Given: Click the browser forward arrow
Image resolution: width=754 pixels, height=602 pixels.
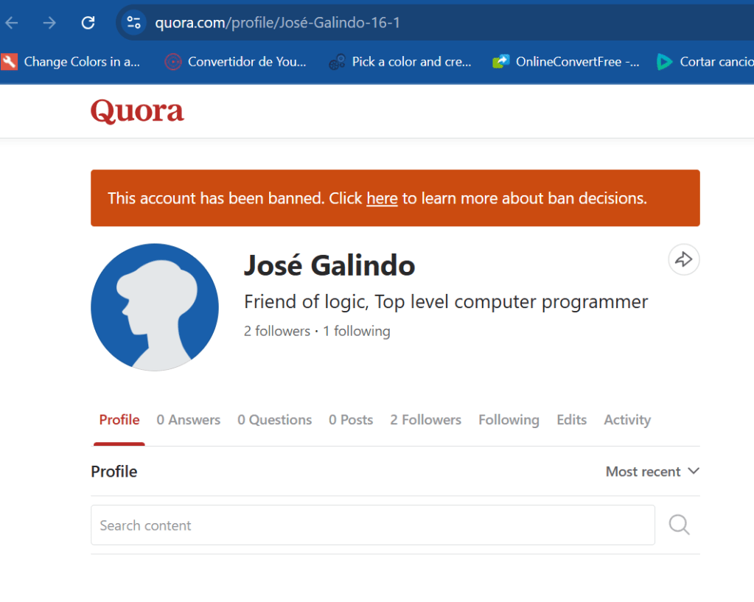Looking at the screenshot, I should [49, 23].
